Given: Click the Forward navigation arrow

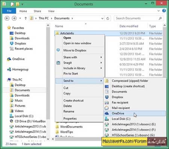Looking at the screenshot, I should point(14,18).
